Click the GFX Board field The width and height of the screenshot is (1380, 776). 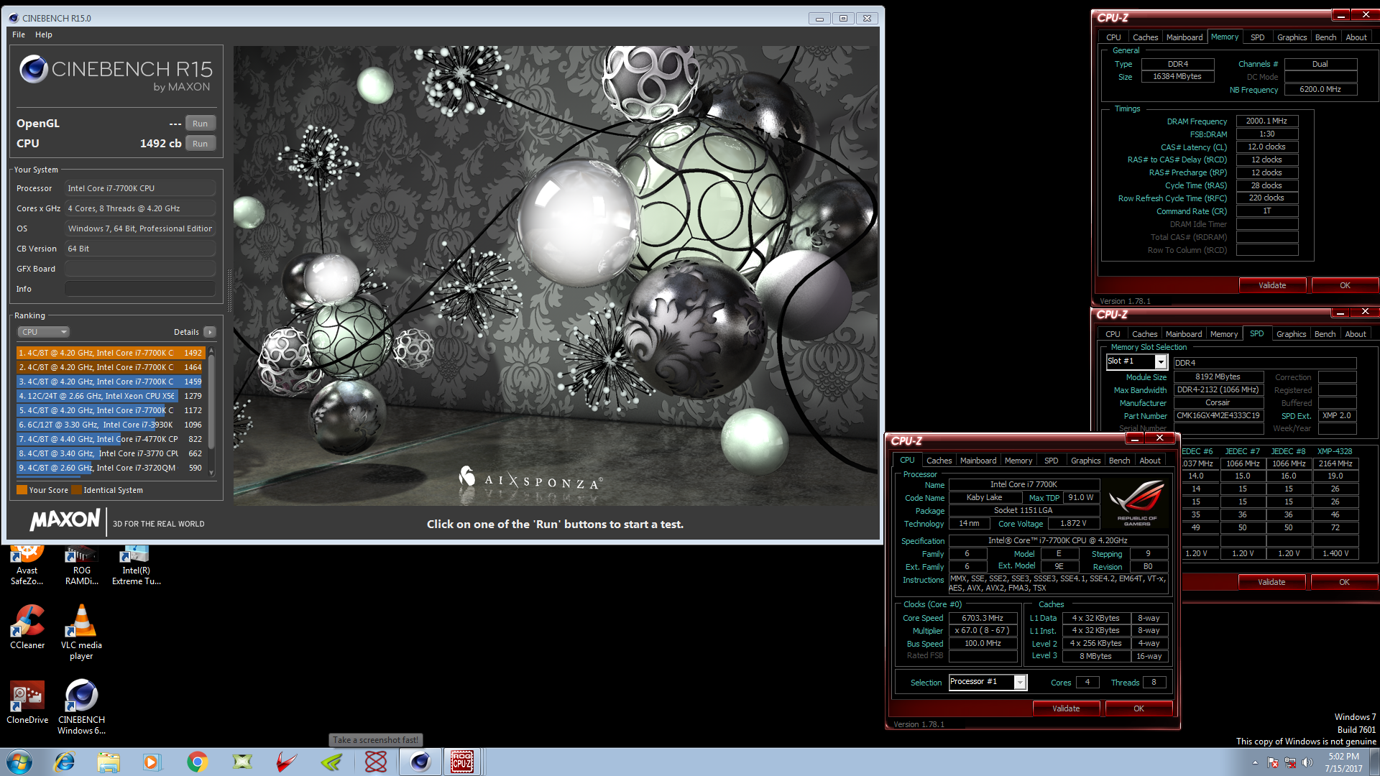tap(140, 269)
